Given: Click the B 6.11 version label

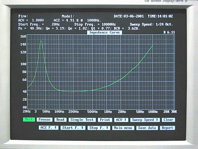Looking at the screenshot, I should (x=169, y=32).
